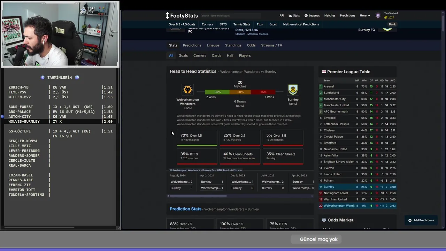The height and width of the screenshot is (251, 446).
Task: Open the Predictions top menu item
Action: pyautogui.click(x=347, y=16)
